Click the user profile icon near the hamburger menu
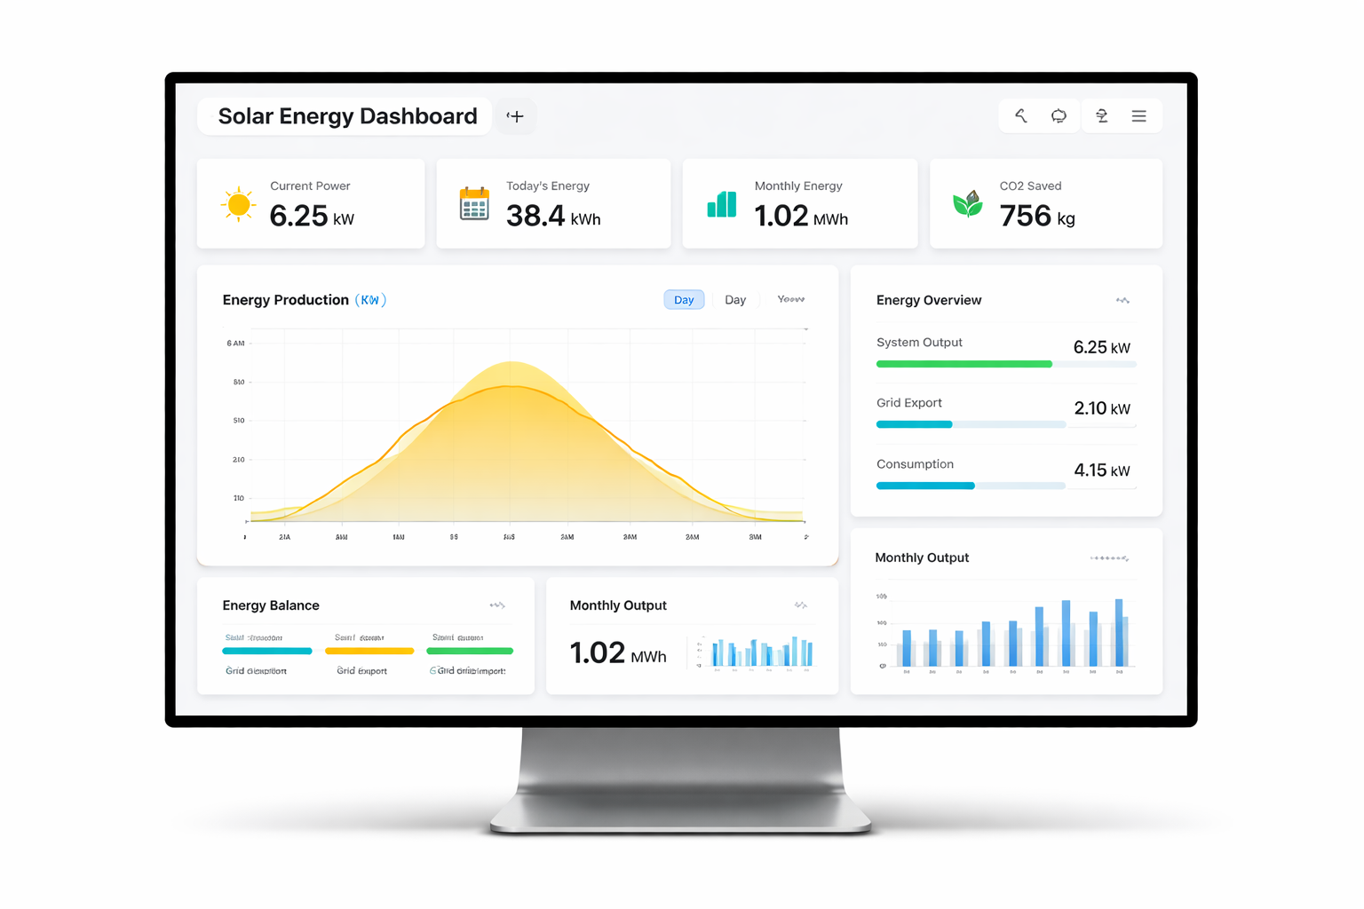The width and height of the screenshot is (1364, 909). coord(1101,115)
